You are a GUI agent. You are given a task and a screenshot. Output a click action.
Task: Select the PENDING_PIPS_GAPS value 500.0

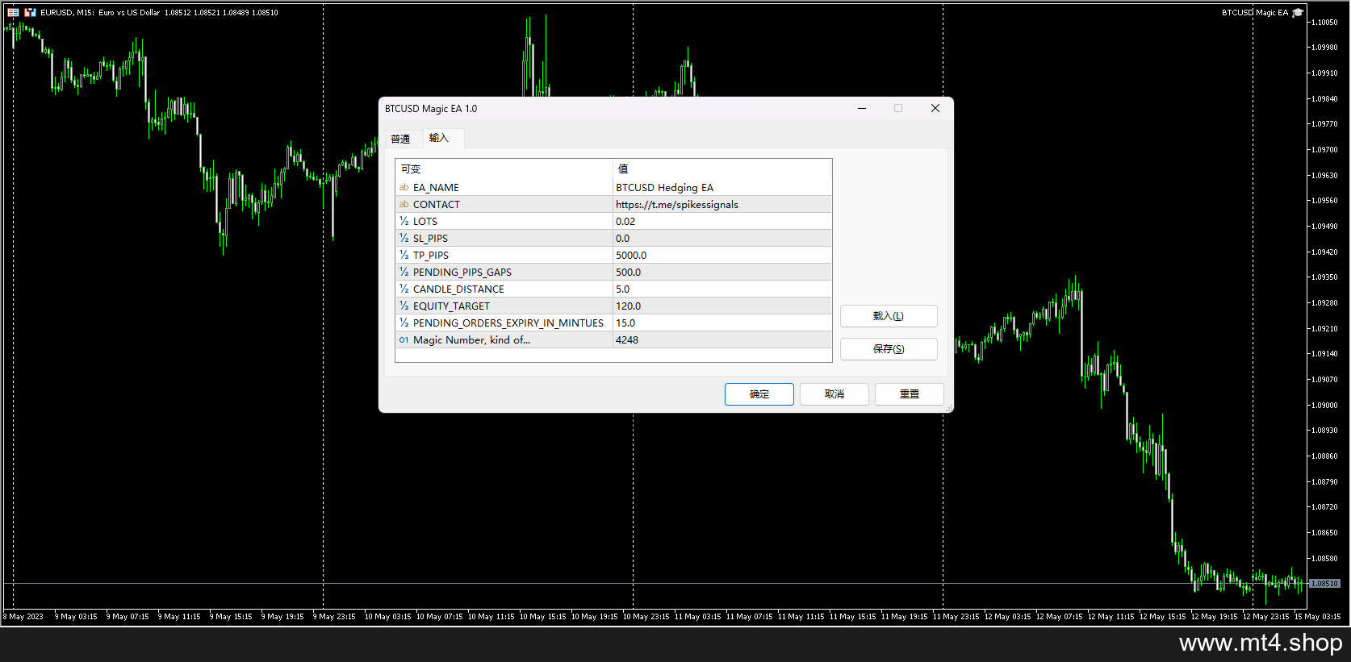(628, 273)
